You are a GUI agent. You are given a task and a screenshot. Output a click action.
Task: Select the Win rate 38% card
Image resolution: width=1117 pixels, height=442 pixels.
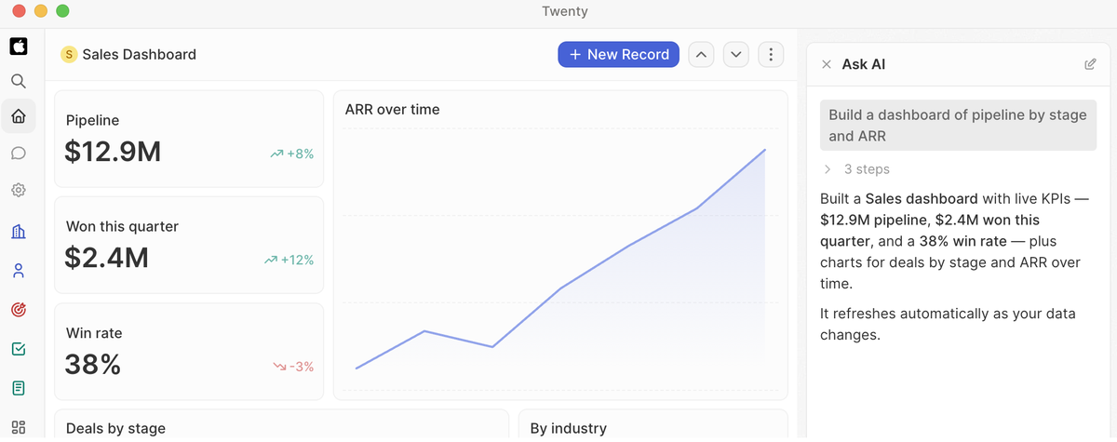pyautogui.click(x=189, y=354)
